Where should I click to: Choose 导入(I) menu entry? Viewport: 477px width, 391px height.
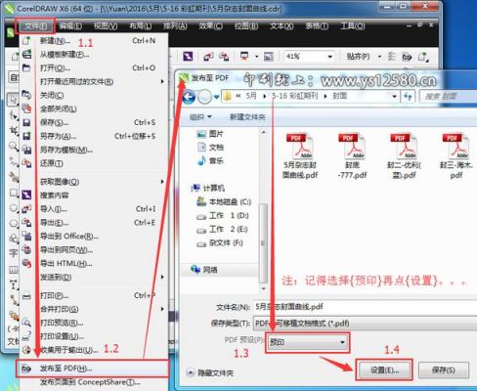(95, 209)
